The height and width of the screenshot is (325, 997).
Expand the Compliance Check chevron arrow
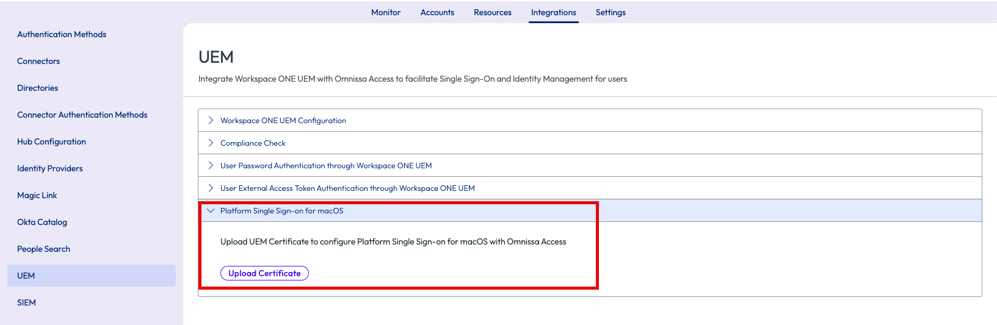[211, 143]
